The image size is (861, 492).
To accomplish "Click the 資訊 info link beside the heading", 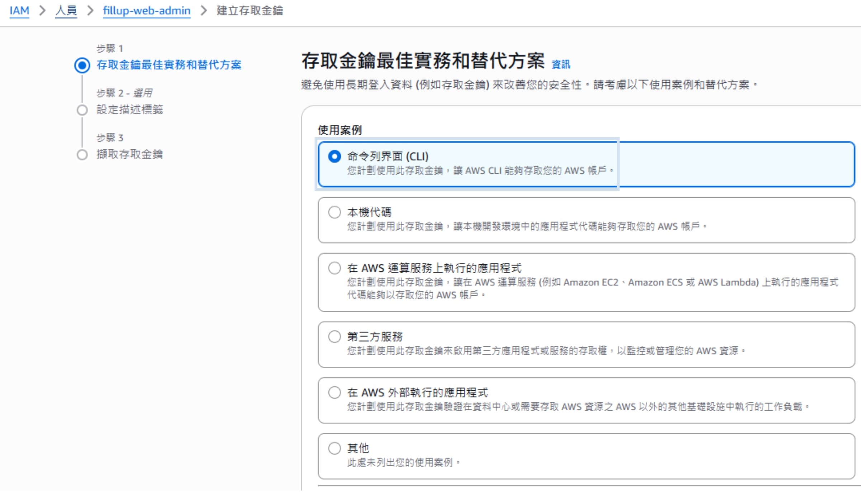I will (x=560, y=64).
